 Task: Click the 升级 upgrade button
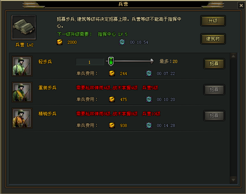tap(213, 21)
